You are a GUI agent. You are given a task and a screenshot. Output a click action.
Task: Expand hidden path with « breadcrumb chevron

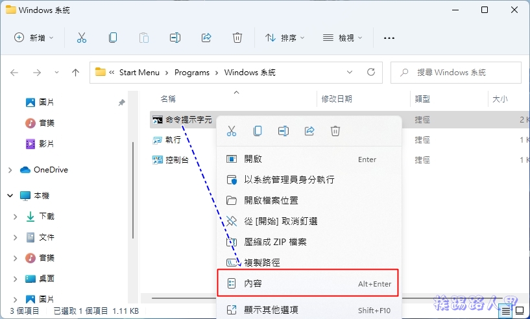(x=112, y=73)
